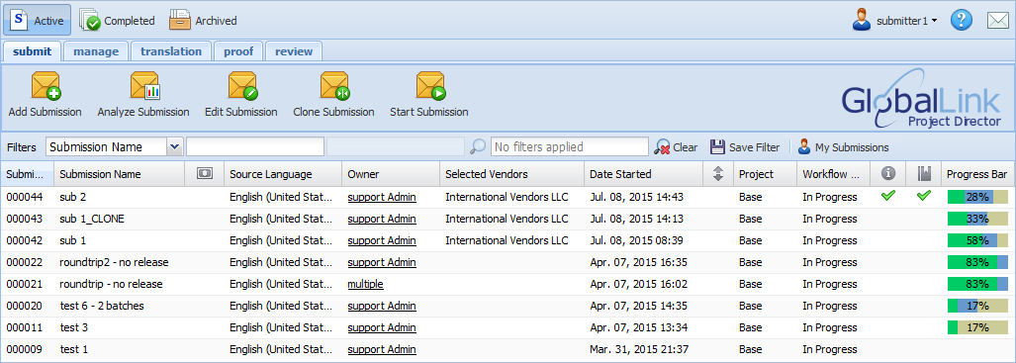Open the Completed submissions view

[118, 21]
